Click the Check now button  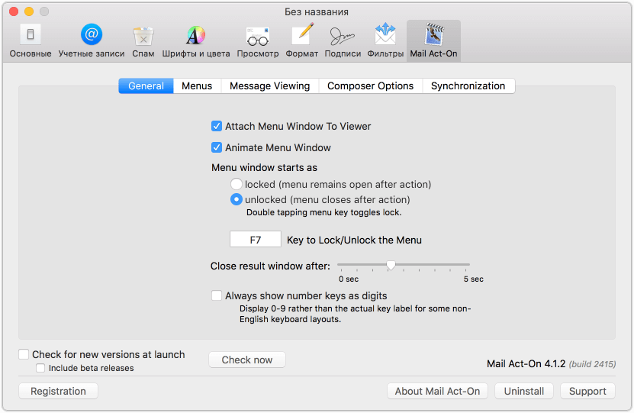point(247,360)
